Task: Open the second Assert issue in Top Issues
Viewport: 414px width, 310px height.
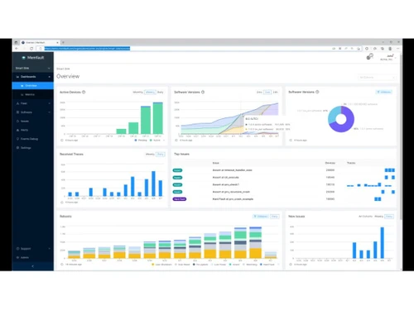Action: (x=225, y=178)
